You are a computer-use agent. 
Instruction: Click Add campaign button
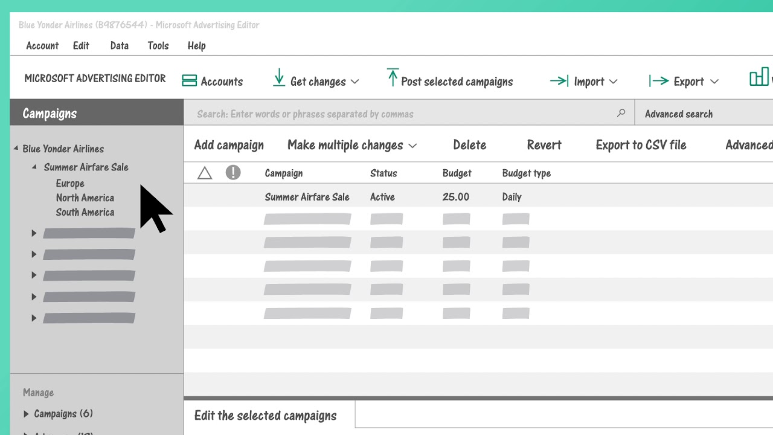tap(229, 145)
